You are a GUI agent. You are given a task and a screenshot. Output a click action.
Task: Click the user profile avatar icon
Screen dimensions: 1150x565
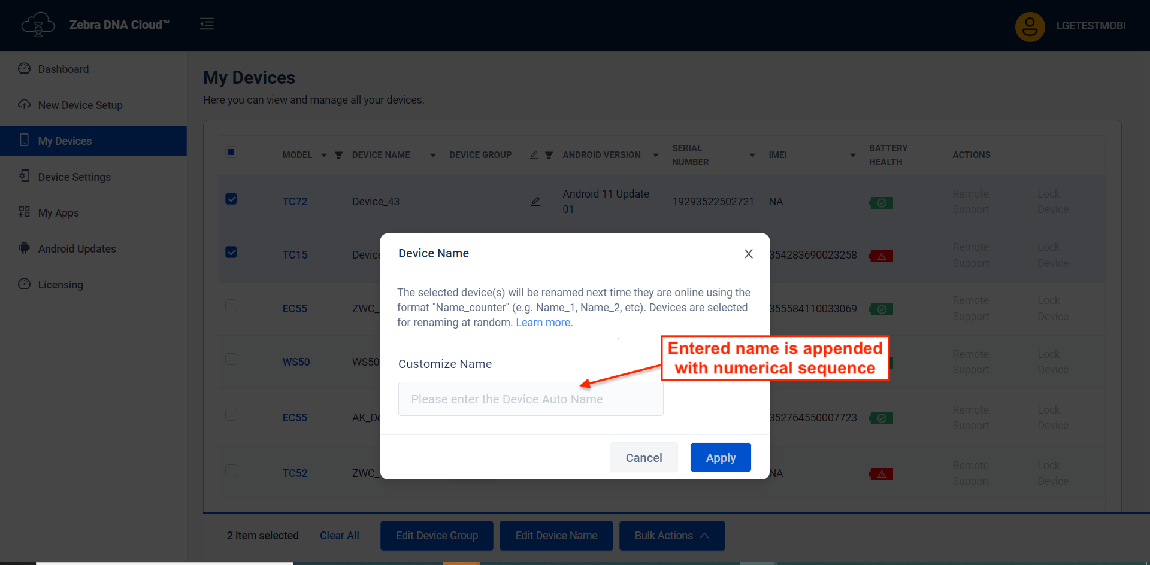coord(1030,26)
